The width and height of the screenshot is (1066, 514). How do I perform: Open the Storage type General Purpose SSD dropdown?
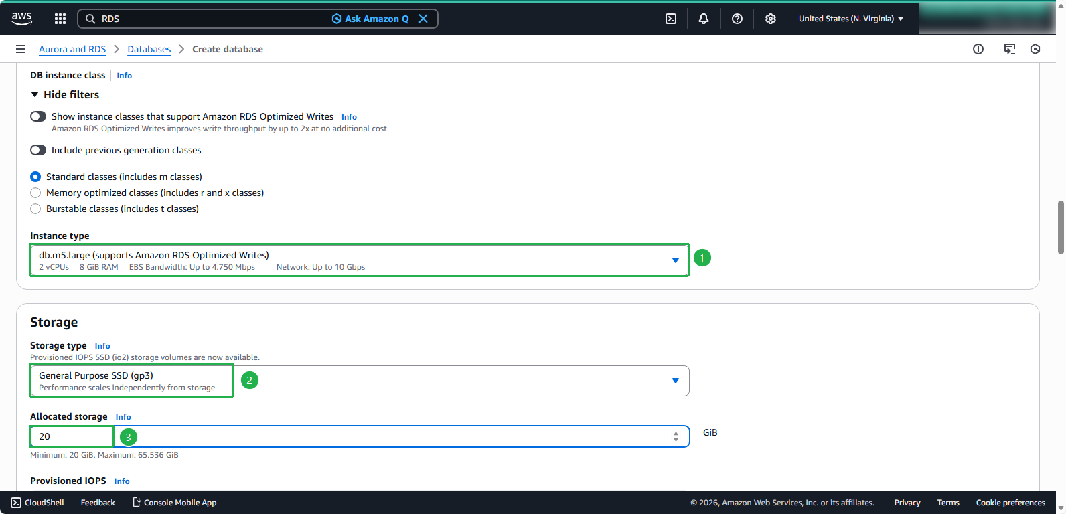pos(360,381)
